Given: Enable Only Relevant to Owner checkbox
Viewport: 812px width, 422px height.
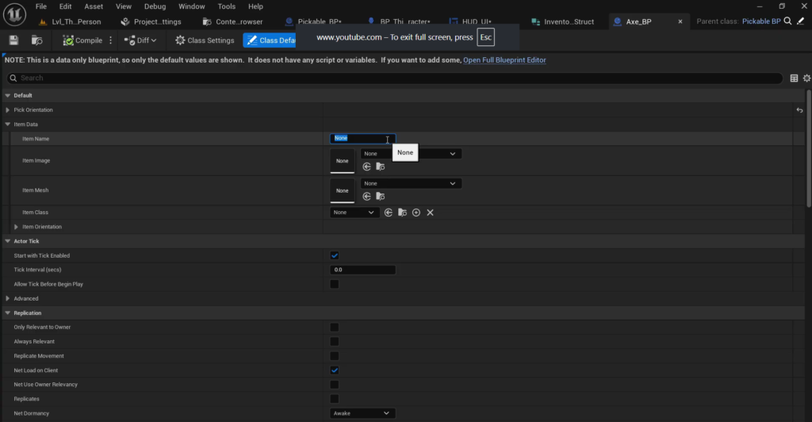Looking at the screenshot, I should pos(335,328).
